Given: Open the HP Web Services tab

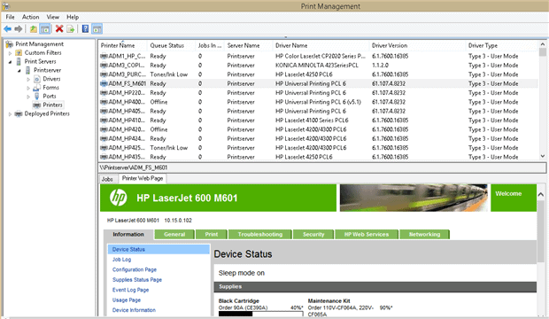Looking at the screenshot, I should 367,234.
